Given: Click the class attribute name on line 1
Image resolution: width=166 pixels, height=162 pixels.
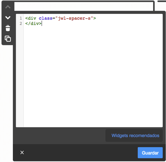Looking at the screenshot, I should [46, 18].
